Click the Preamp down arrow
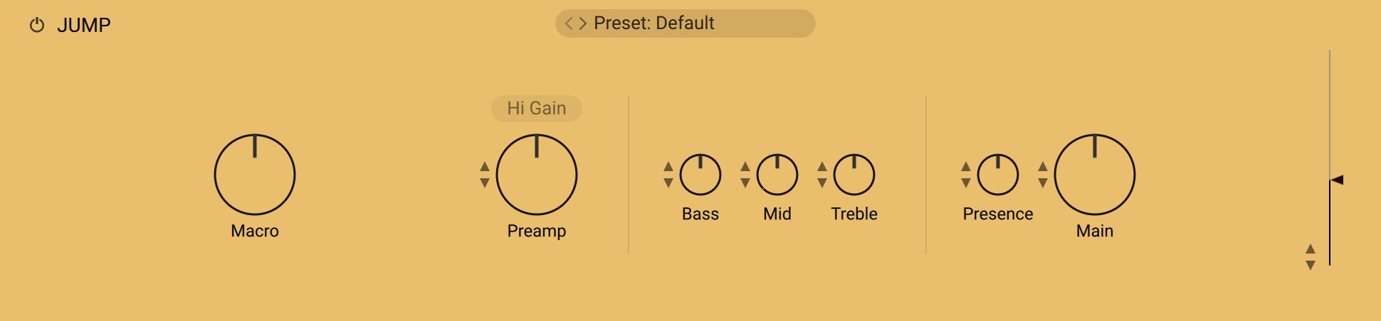Viewport: 1381px width, 321px height. point(485,183)
